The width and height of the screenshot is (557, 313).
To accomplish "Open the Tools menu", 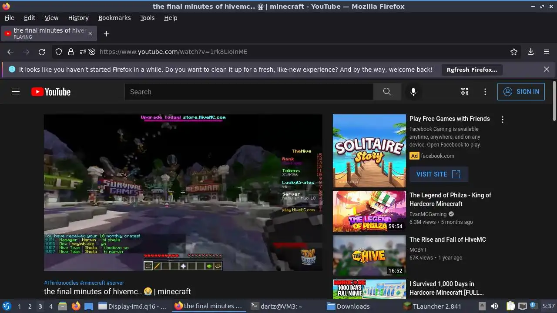I will tap(147, 18).
